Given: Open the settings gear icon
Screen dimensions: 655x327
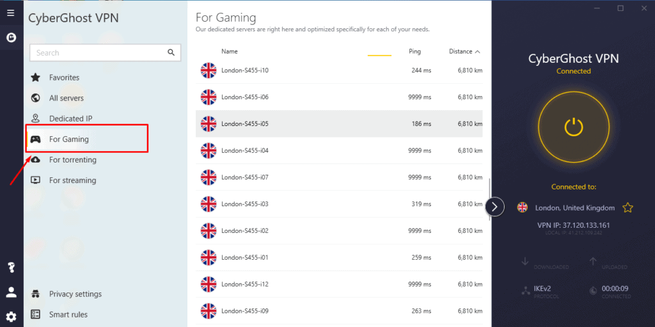Looking at the screenshot, I should (x=11, y=316).
